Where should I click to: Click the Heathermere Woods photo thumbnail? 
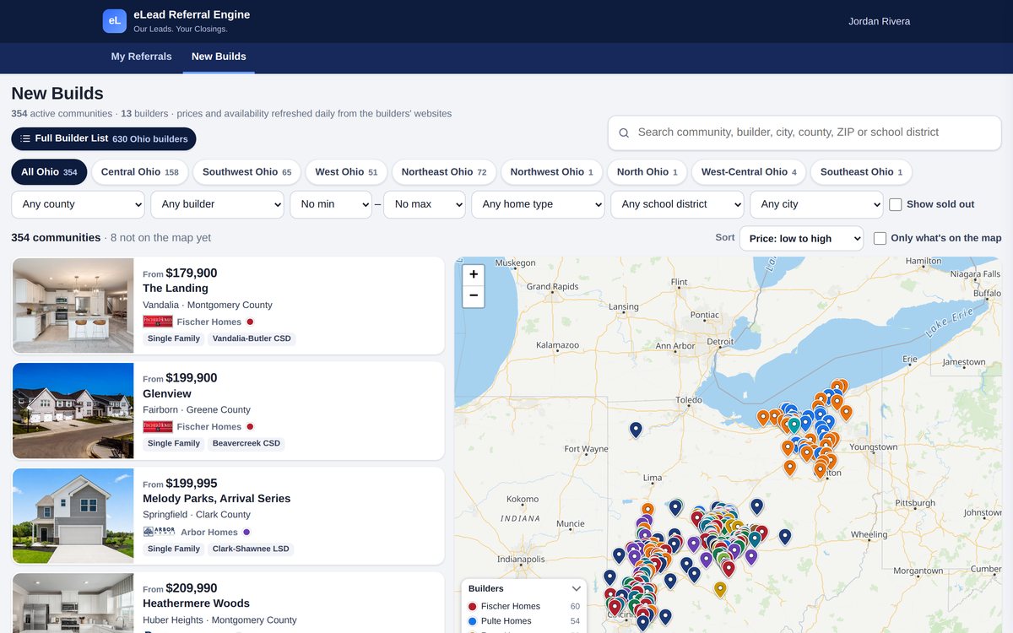click(x=73, y=603)
